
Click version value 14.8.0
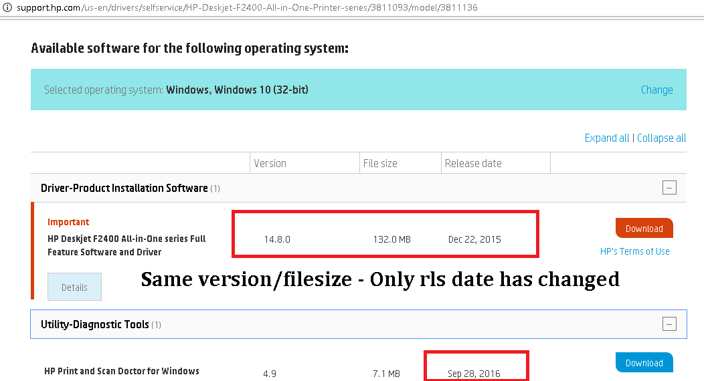pyautogui.click(x=277, y=239)
